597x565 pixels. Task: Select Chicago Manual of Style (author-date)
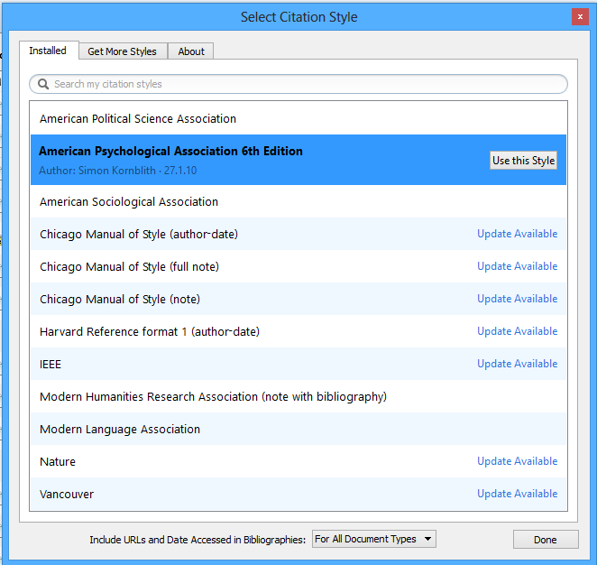coord(298,234)
